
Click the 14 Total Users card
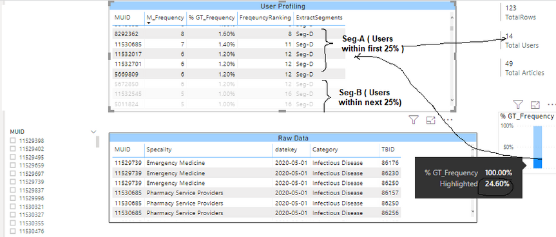tap(522, 41)
